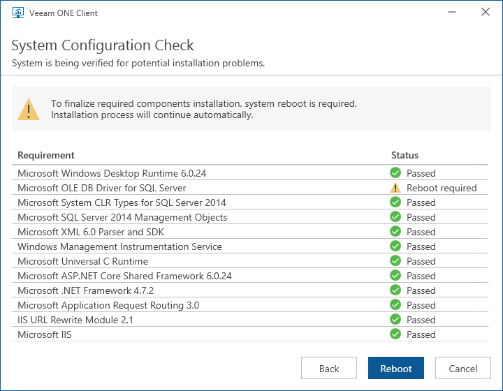Click green check icon for Microsoft IIS row
The width and height of the screenshot is (503, 391).
[x=395, y=334]
